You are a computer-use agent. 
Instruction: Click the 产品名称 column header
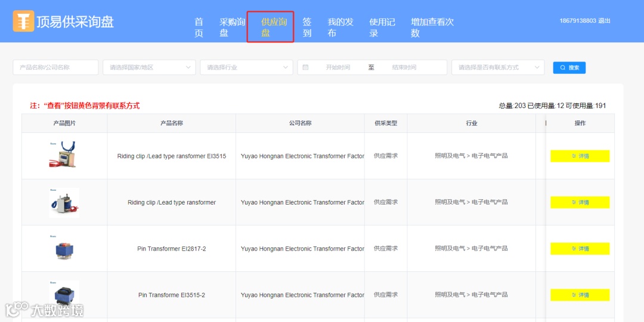pyautogui.click(x=172, y=123)
